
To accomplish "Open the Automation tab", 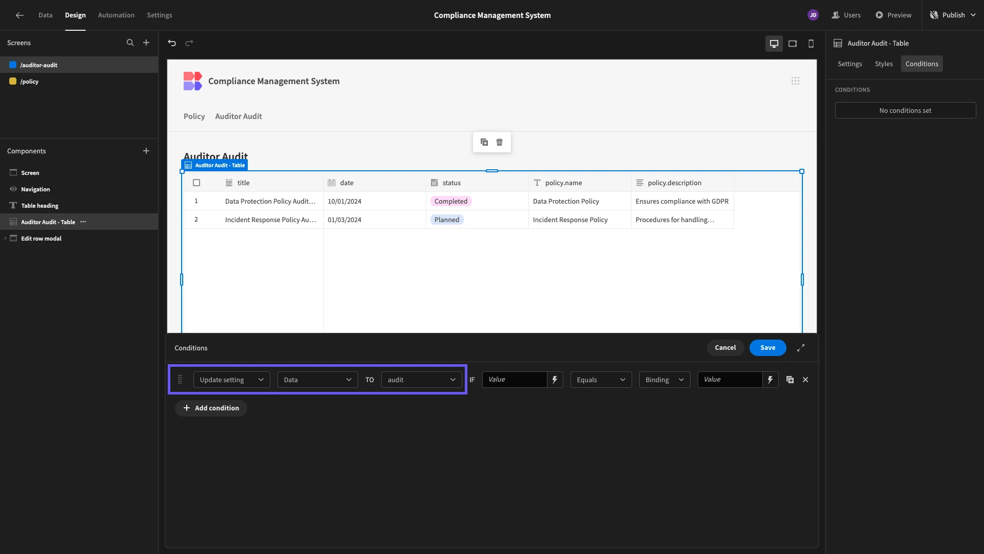I will point(116,15).
